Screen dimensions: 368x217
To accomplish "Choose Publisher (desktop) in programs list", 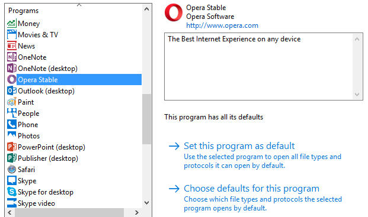I will pyautogui.click(x=48, y=158).
